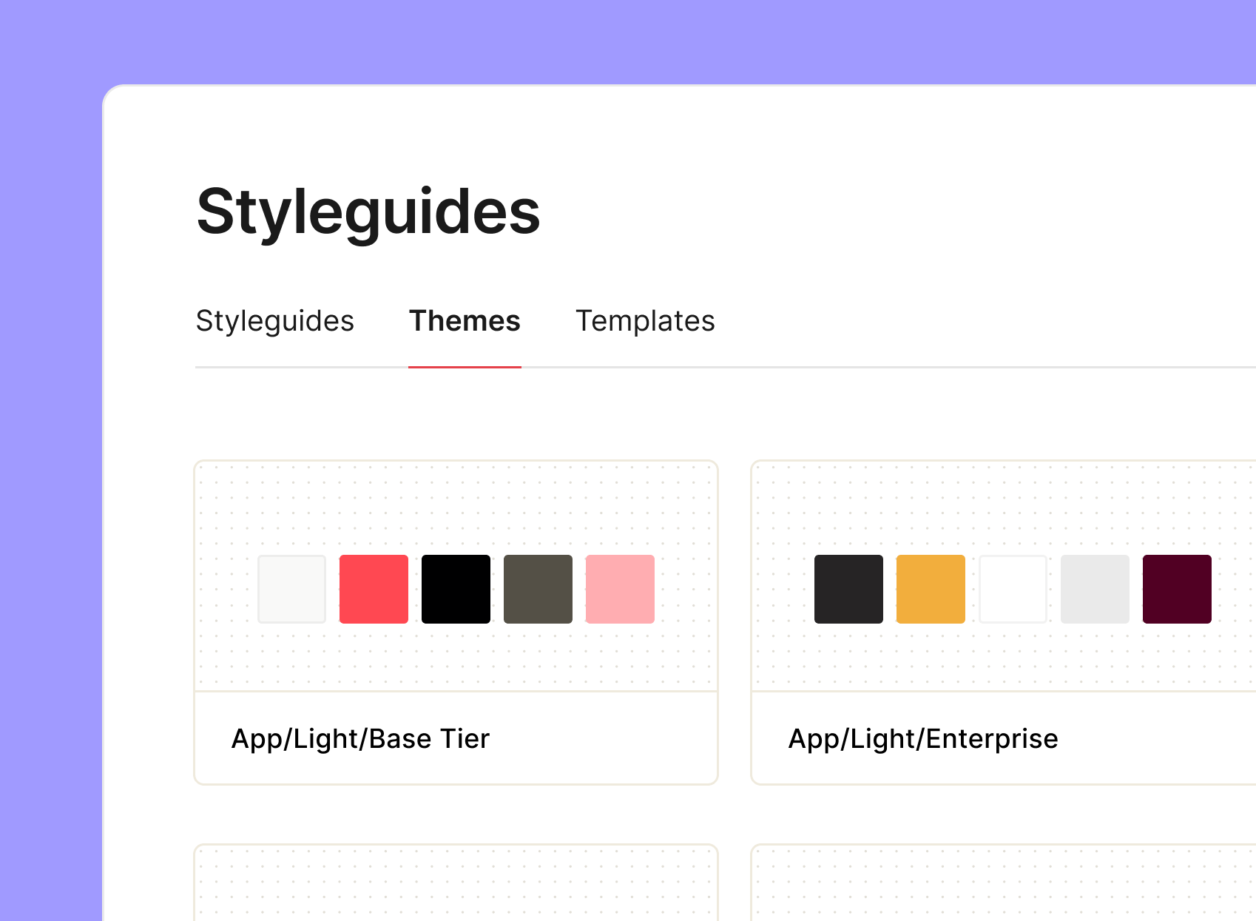1256x921 pixels.
Task: Click the Styleguides page heading
Action: pos(368,214)
